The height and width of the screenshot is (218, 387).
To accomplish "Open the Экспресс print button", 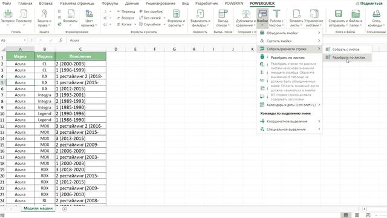I will pos(8,18).
